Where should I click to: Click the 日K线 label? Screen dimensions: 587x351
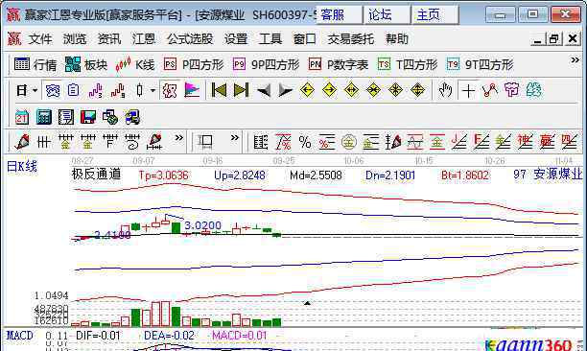[x=22, y=166]
